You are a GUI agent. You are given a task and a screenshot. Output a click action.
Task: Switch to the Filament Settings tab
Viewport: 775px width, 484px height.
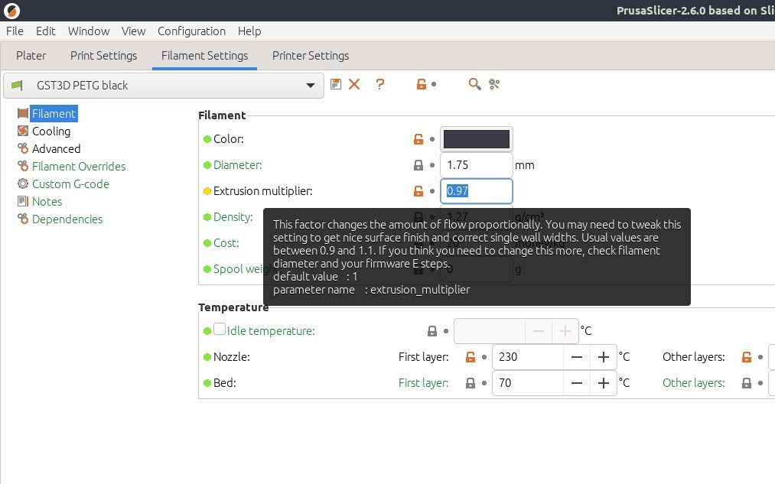[x=204, y=56]
